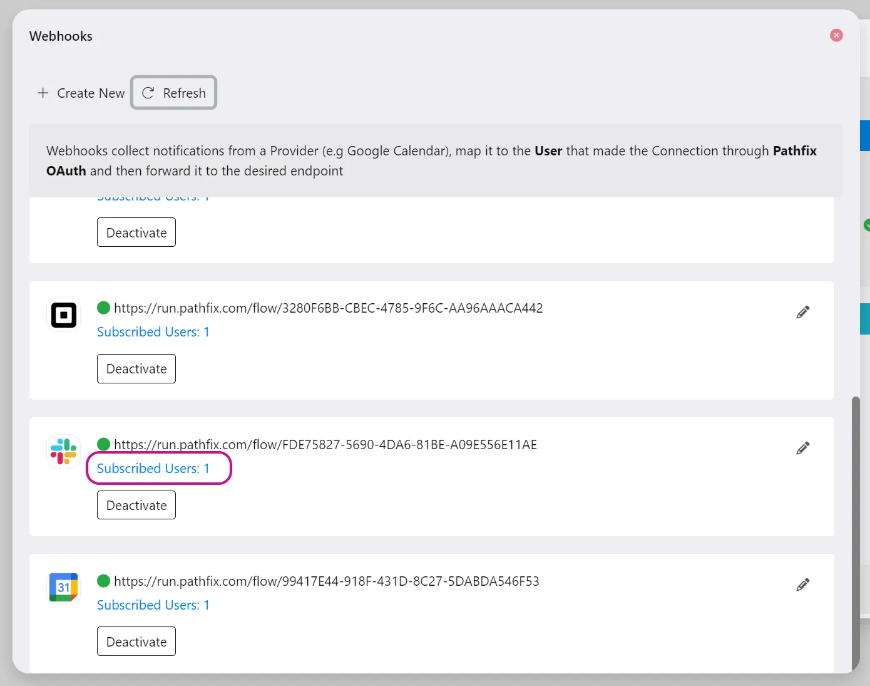Click the Square webhook URL ending AA96AAACA442
The width and height of the screenshot is (870, 686).
[x=329, y=308]
